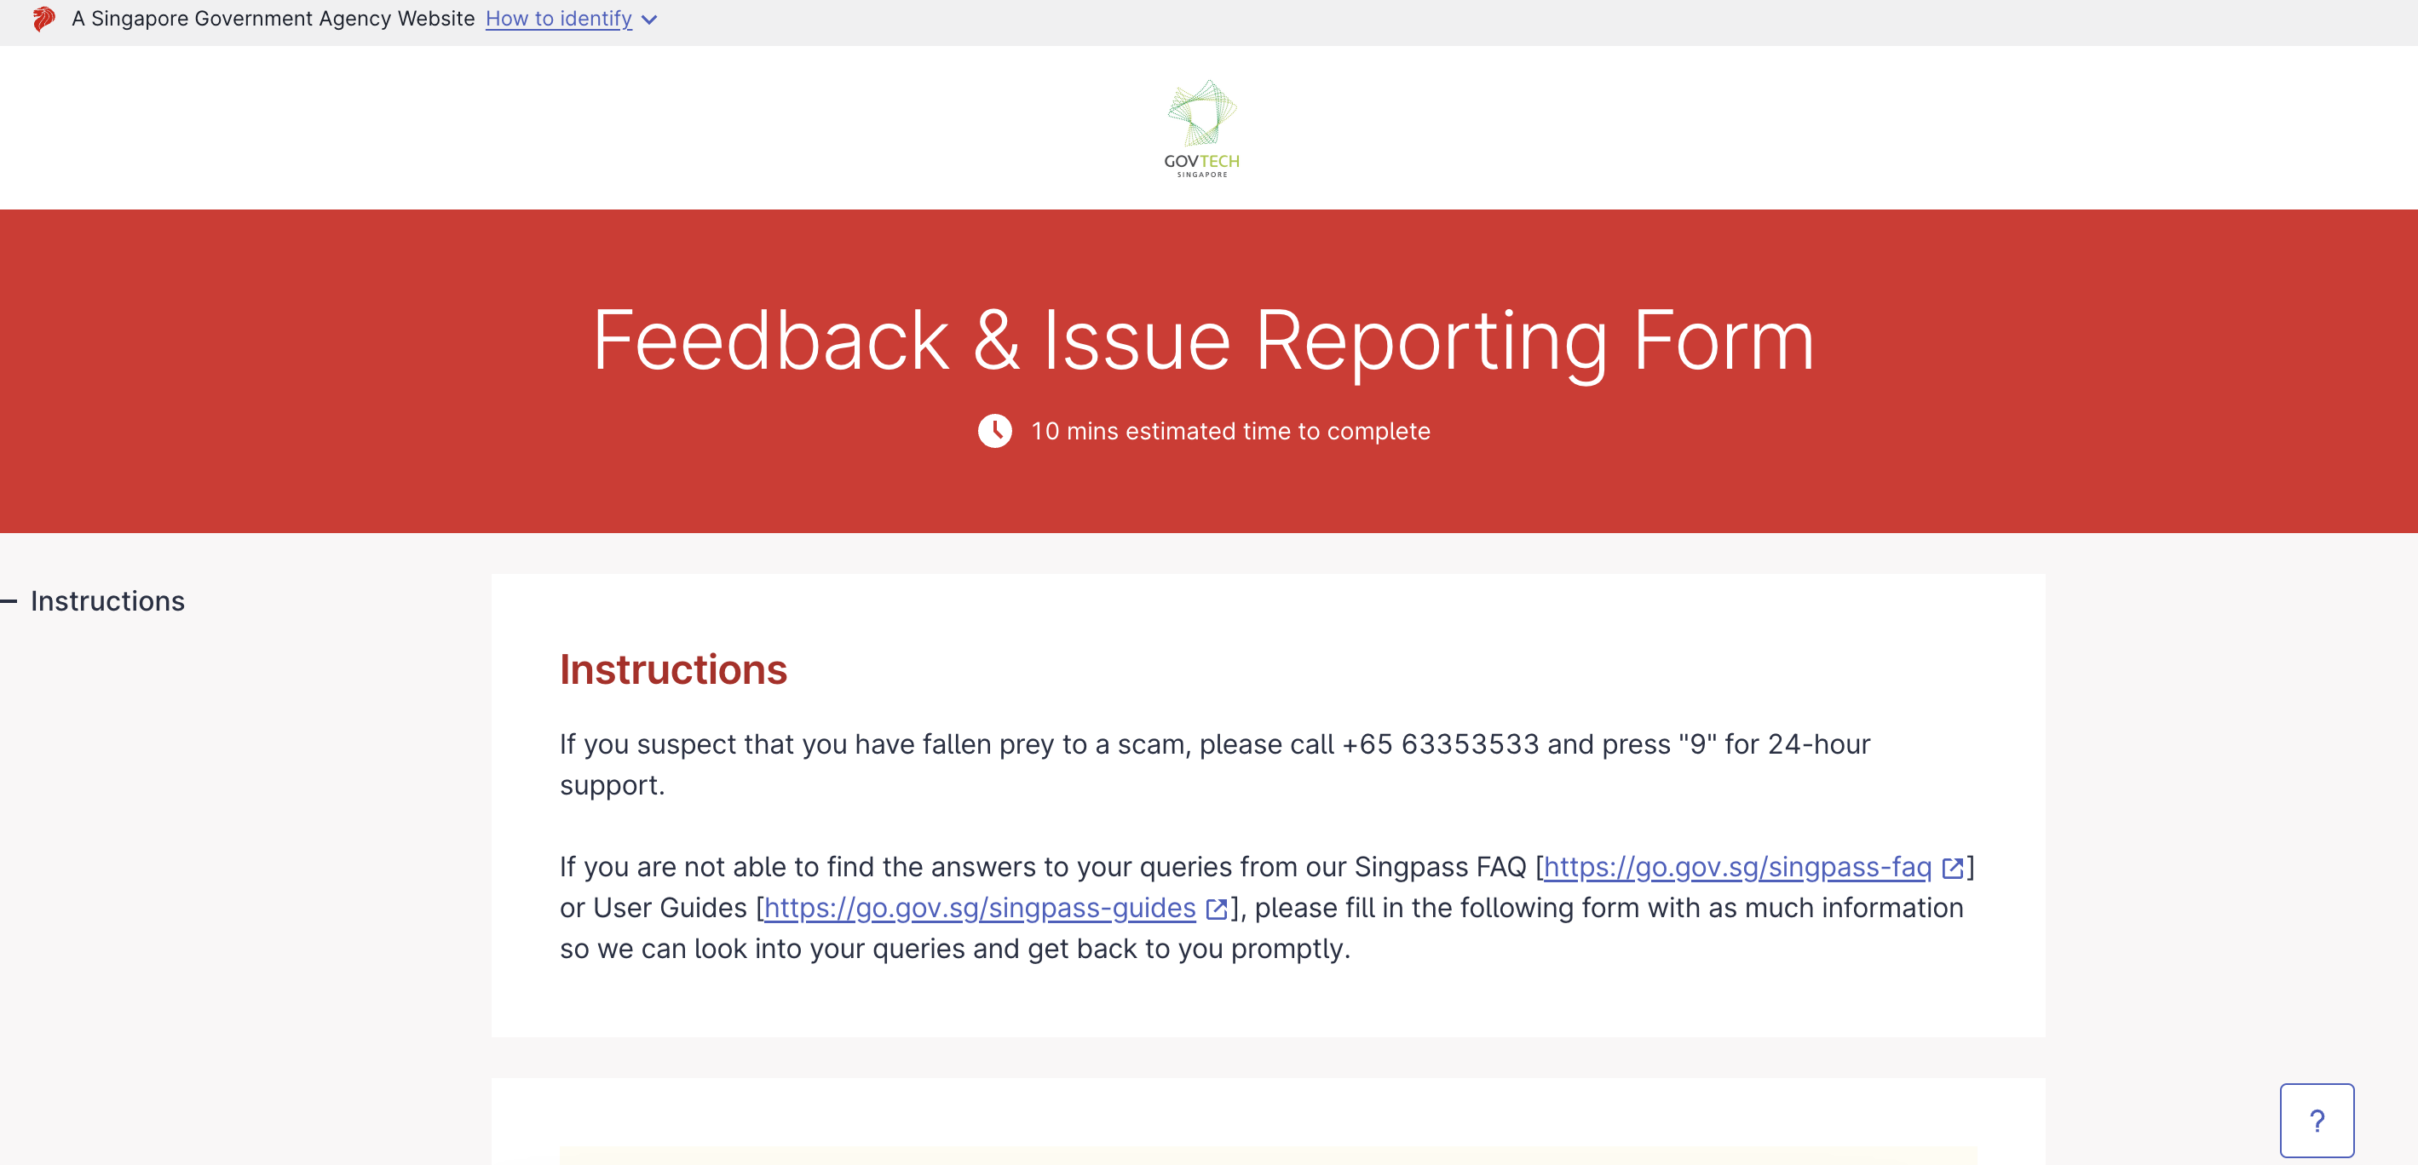
Task: Expand the 'How to identify' chevron arrow
Action: pyautogui.click(x=648, y=20)
